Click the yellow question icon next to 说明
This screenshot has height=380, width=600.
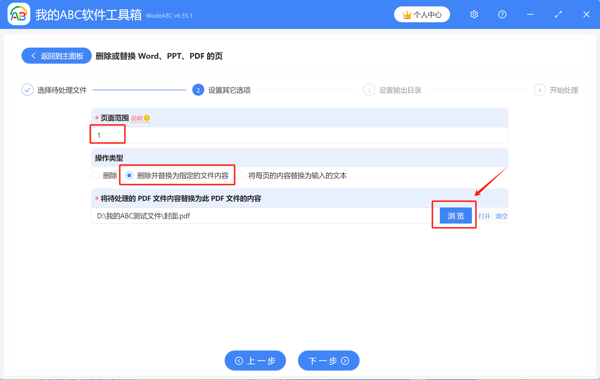tap(147, 118)
